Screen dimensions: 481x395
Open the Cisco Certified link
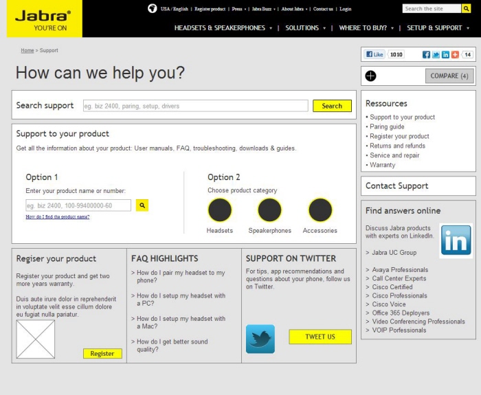tap(392, 287)
